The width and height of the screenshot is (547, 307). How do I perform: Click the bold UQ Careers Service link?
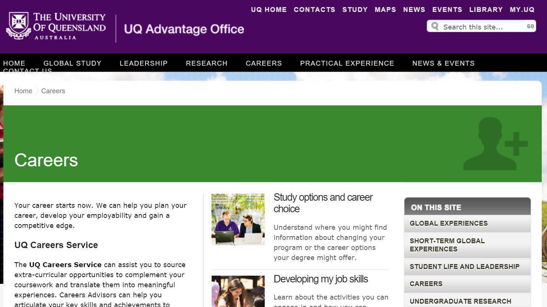(x=65, y=264)
